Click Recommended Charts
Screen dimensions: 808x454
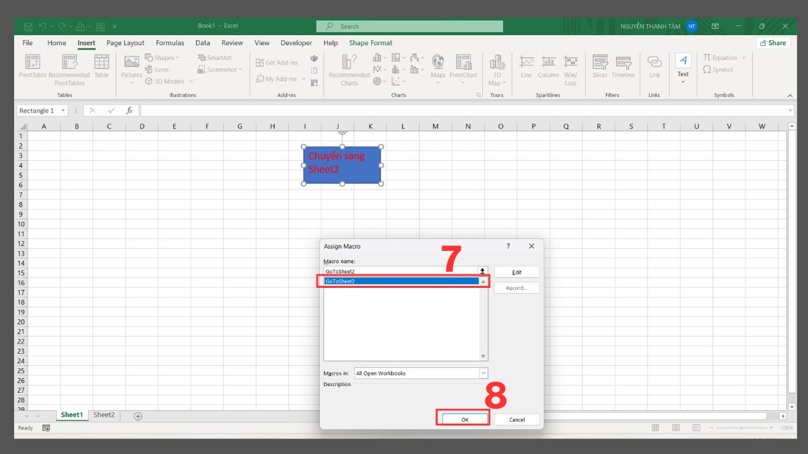(x=348, y=67)
